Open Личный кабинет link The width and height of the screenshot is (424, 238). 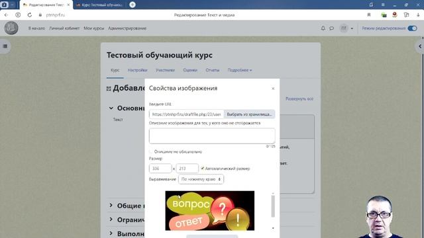click(64, 28)
